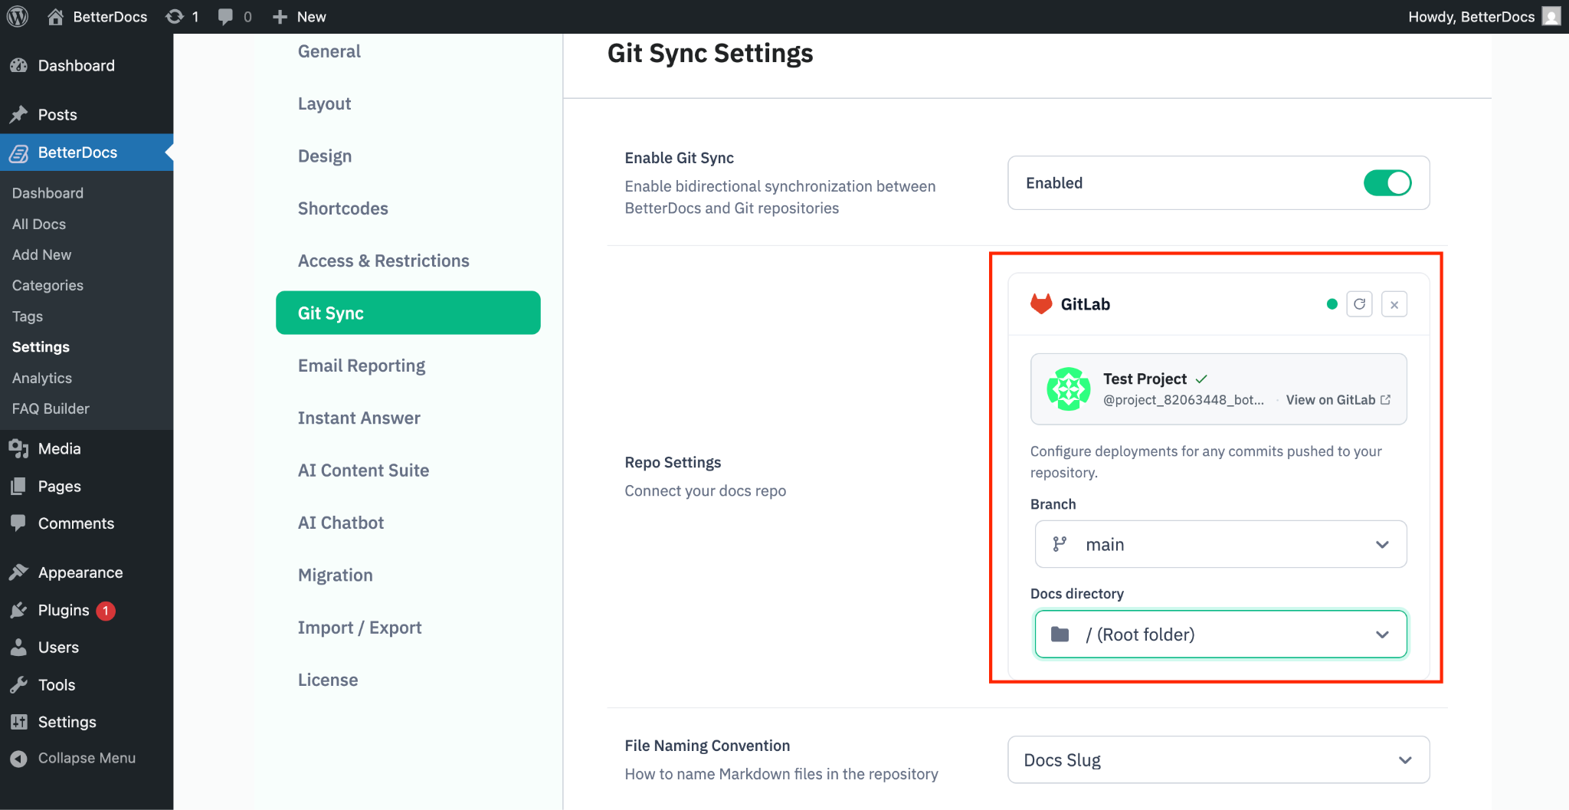Click the BetterDocs plugin icon in sidebar
The image size is (1569, 810).
click(19, 152)
